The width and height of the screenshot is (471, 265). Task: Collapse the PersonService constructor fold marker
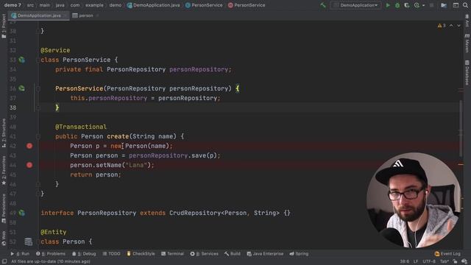click(38, 88)
